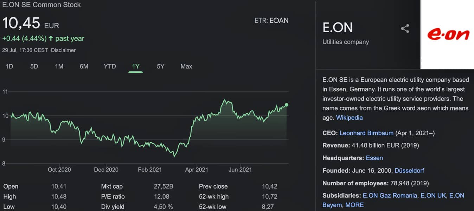
Task: Click the Low value 10,40
Action: pos(59,207)
